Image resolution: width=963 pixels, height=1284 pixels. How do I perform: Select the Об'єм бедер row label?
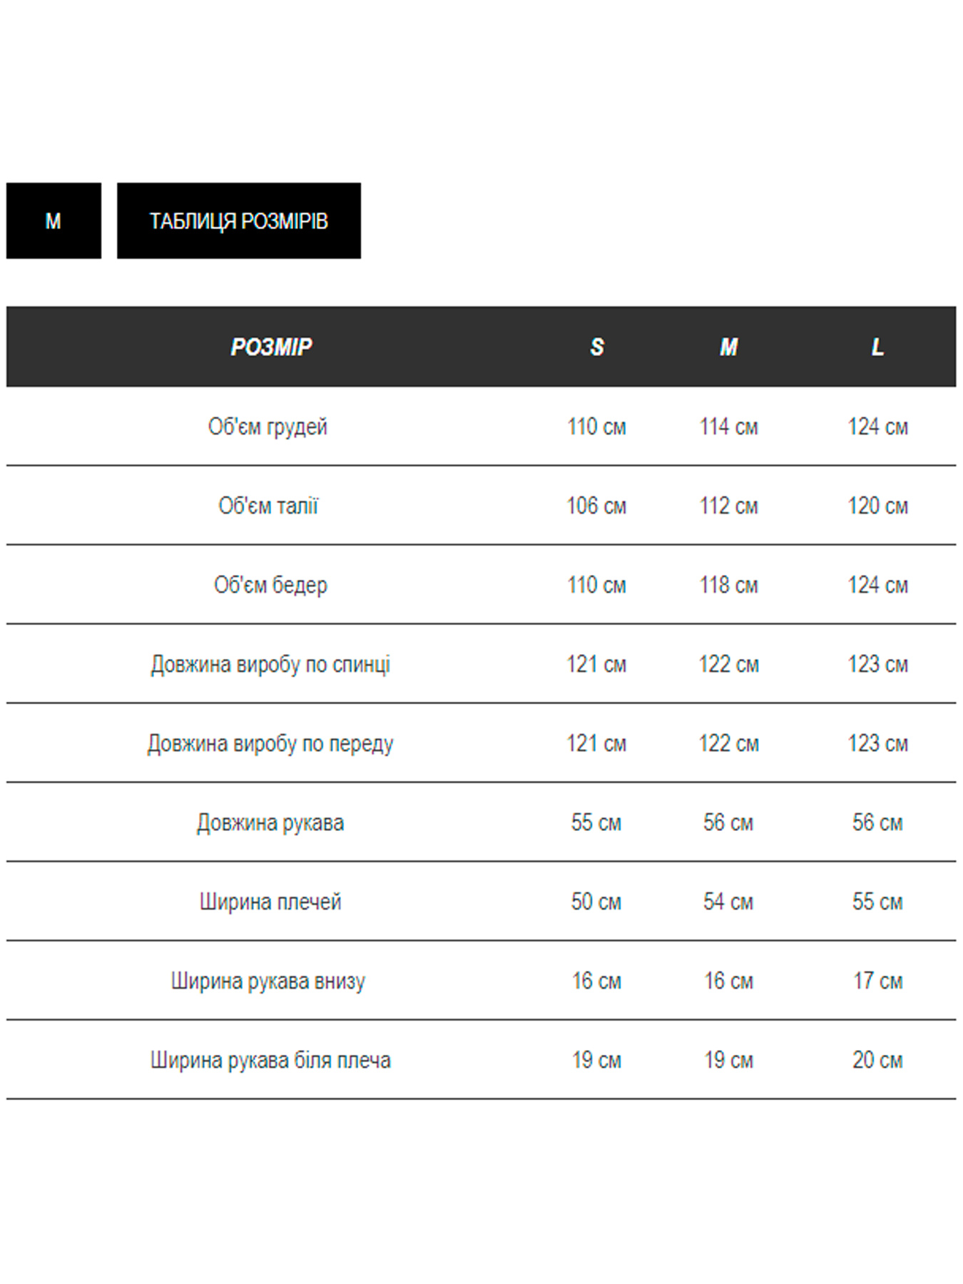270,585
